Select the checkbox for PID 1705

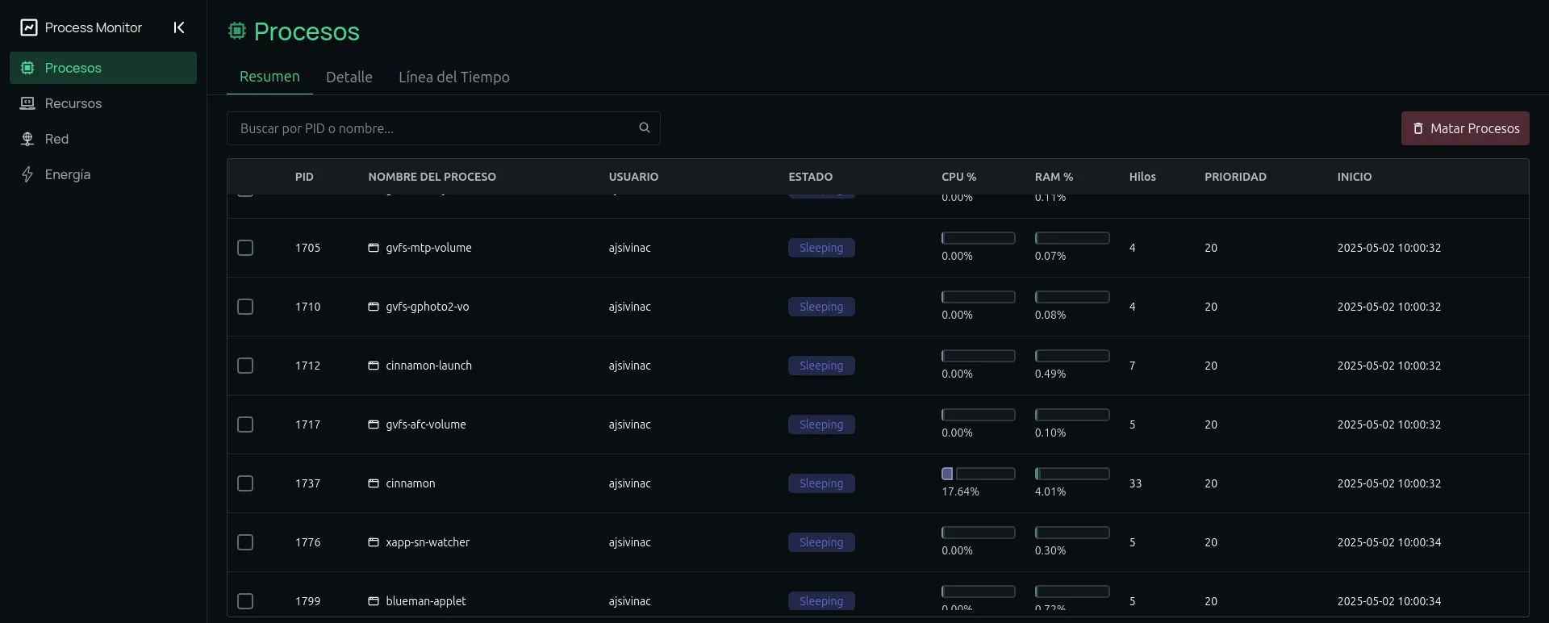(245, 248)
